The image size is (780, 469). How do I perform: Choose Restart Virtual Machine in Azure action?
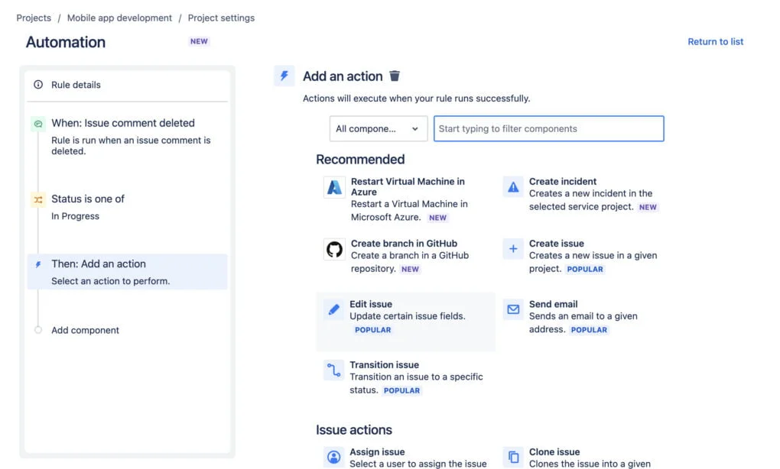coord(408,187)
